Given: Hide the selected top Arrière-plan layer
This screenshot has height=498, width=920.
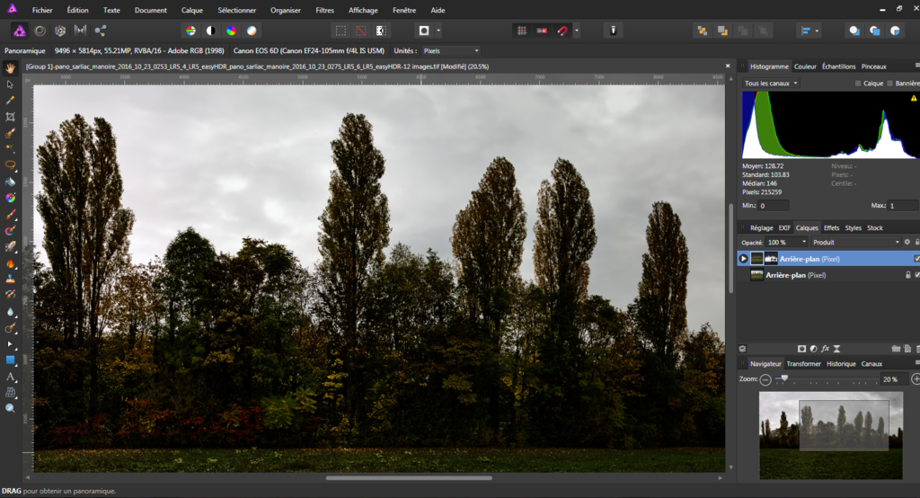Looking at the screenshot, I should click(916, 258).
